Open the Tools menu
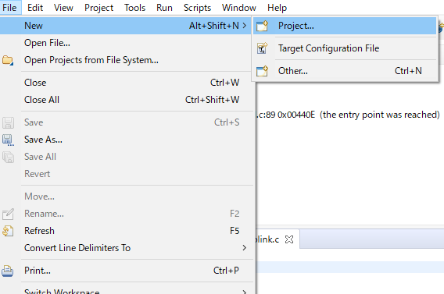This screenshot has height=294, width=444. click(x=134, y=8)
